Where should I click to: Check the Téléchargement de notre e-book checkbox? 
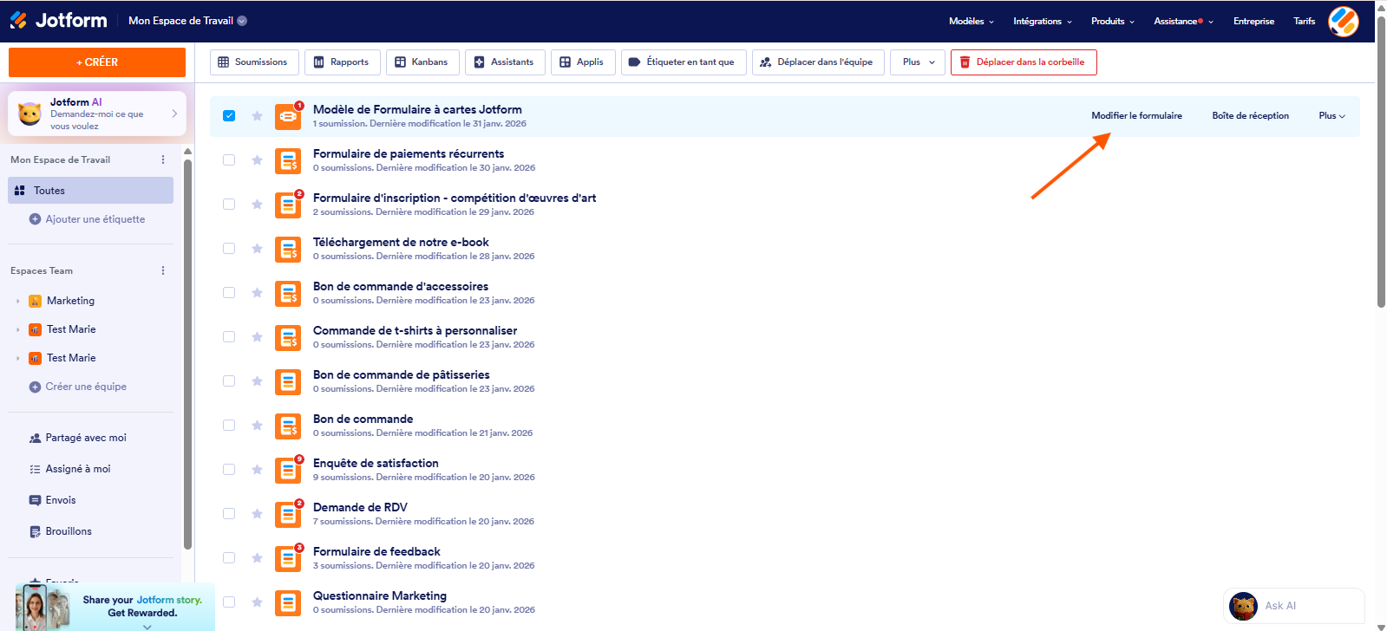(x=229, y=248)
